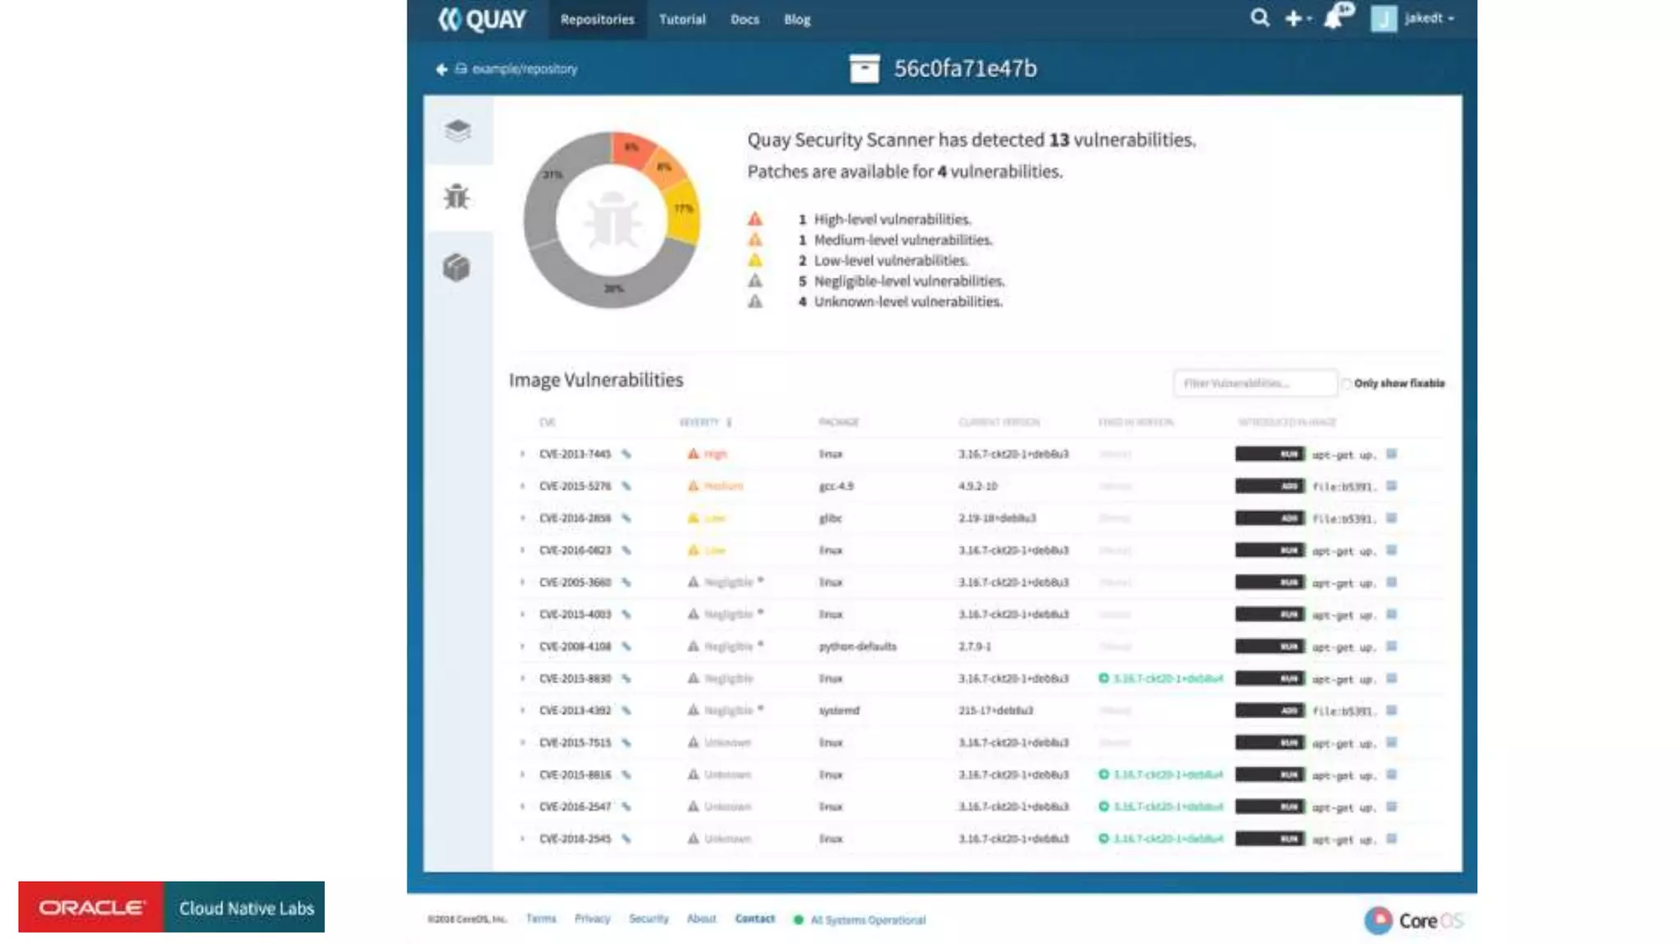The width and height of the screenshot is (1679, 944).
Task: Open the Packages cube icon in sidebar
Action: (x=457, y=267)
